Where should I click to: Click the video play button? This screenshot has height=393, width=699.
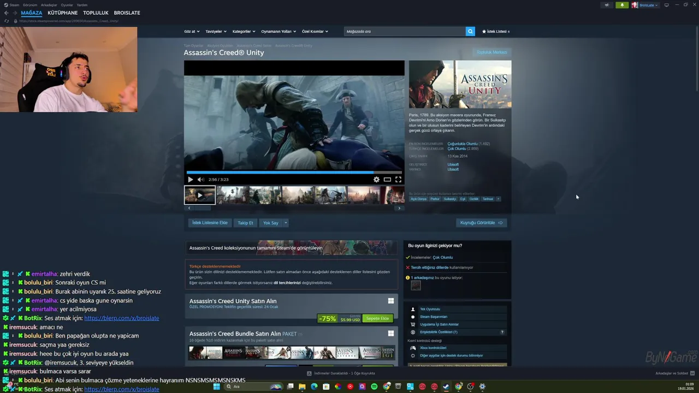coord(190,180)
